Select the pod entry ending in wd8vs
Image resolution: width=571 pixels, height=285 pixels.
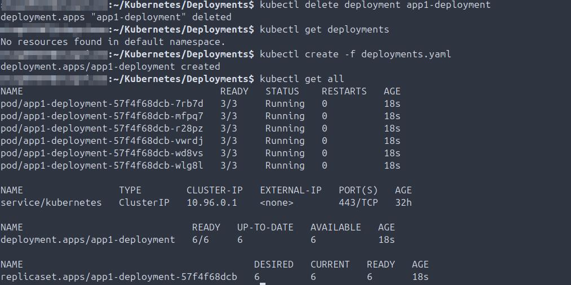click(102, 153)
